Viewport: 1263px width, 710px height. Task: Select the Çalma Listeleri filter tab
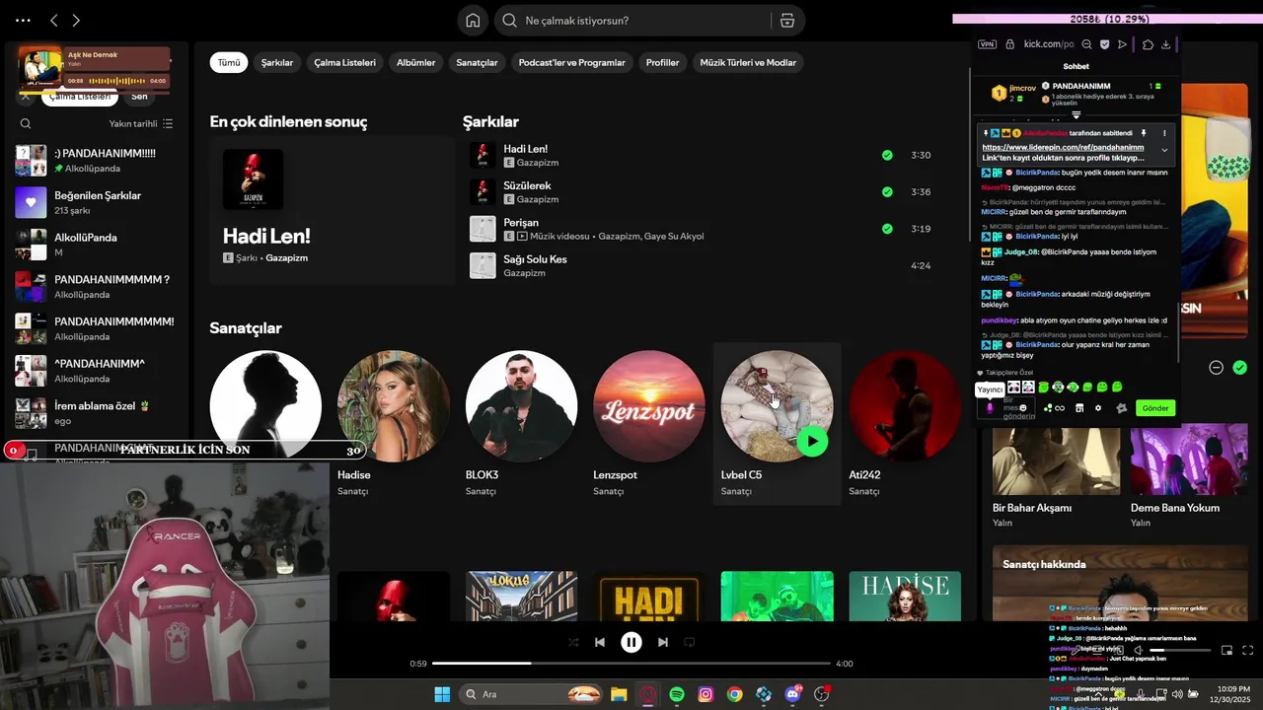pos(344,62)
